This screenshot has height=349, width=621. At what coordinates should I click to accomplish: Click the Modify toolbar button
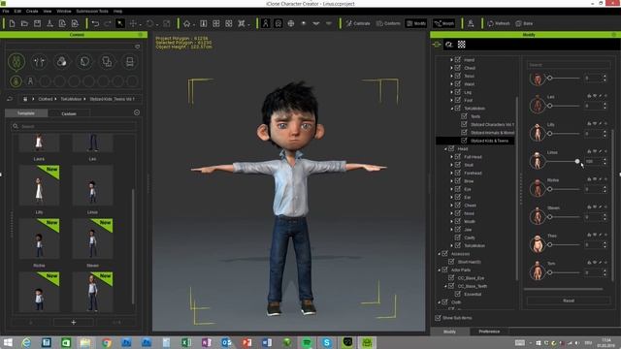tap(416, 23)
